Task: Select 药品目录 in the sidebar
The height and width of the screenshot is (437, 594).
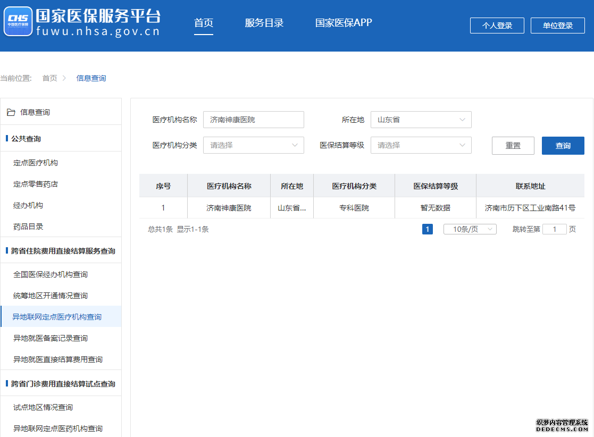Action: click(x=28, y=226)
